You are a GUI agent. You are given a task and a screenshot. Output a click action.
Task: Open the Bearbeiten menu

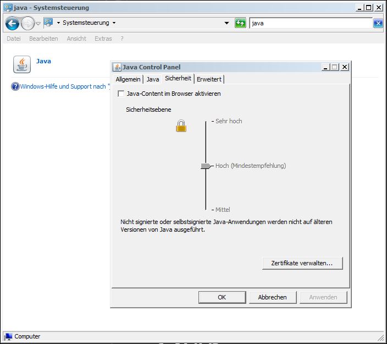(43, 39)
